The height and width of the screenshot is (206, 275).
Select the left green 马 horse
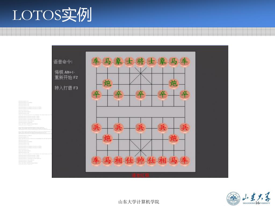click(x=107, y=62)
